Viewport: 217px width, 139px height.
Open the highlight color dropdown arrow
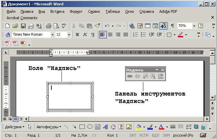tap(186, 35)
